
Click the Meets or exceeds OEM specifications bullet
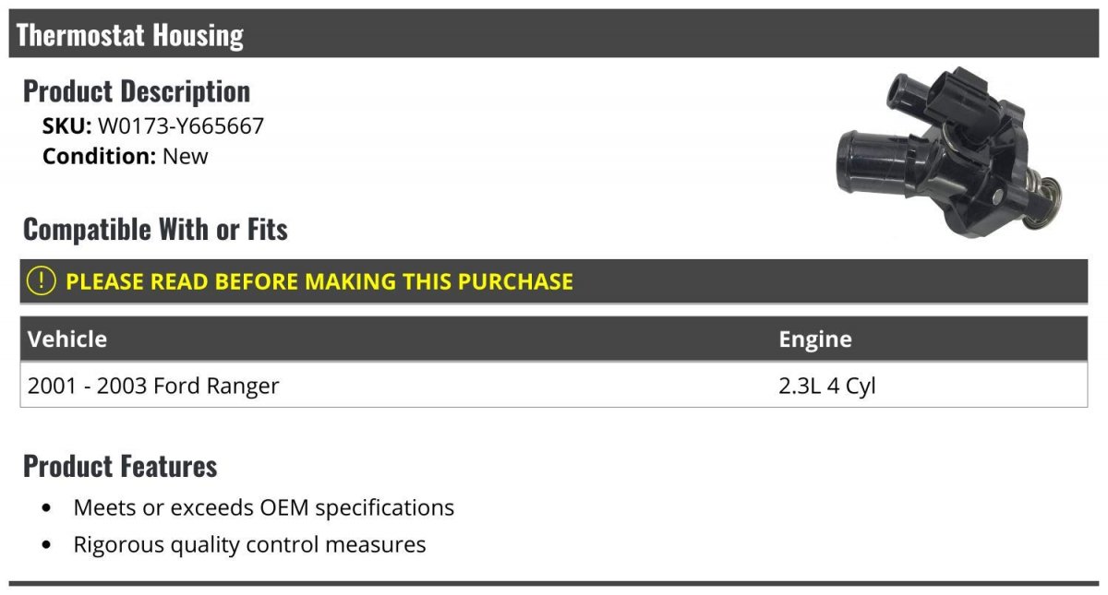point(264,507)
